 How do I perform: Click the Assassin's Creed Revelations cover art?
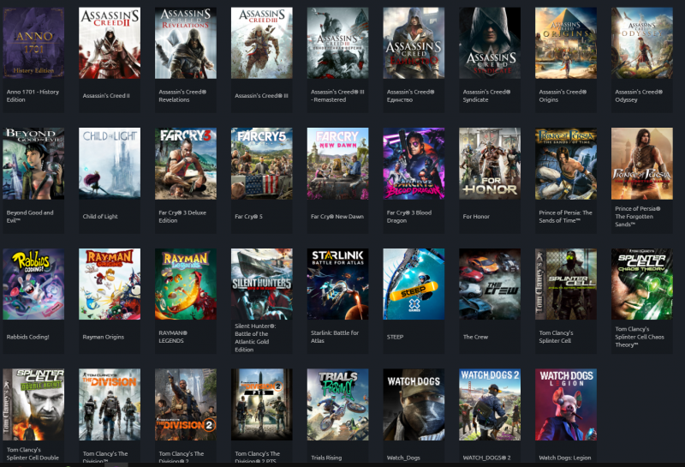(186, 43)
